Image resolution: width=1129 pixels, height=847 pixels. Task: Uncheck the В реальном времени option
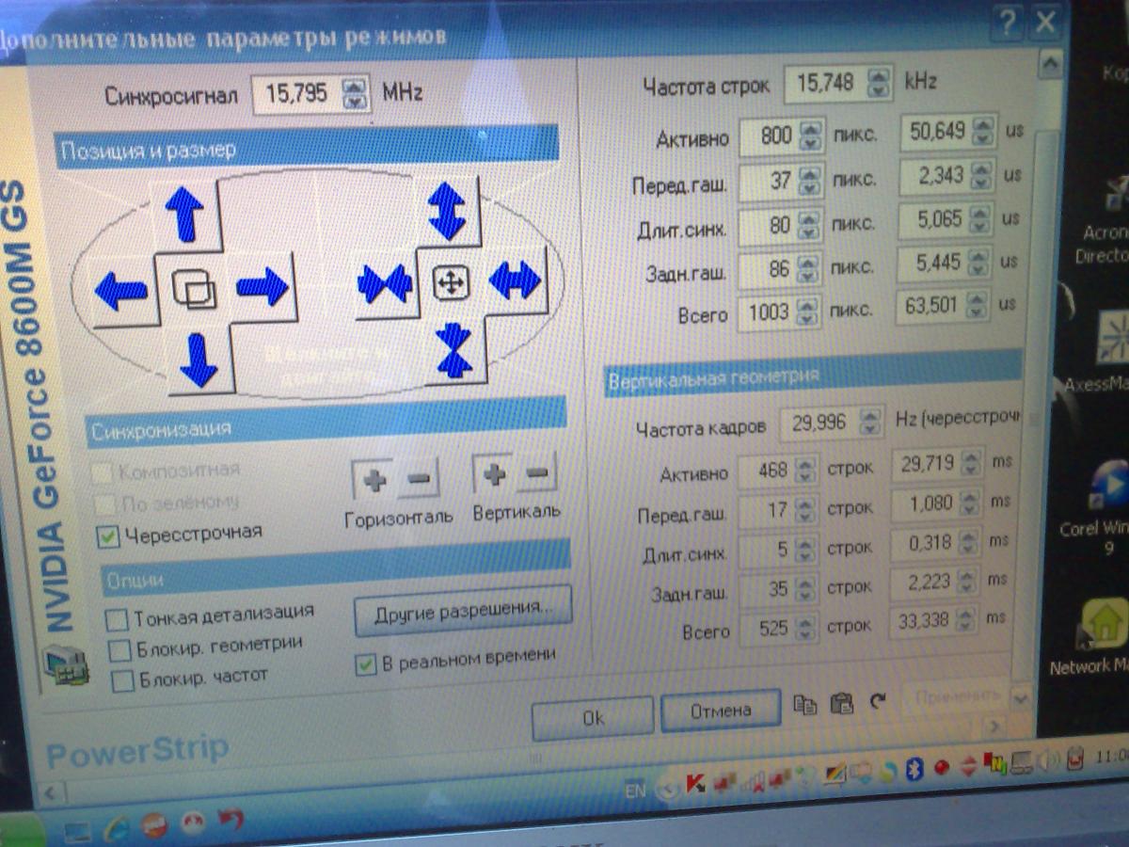coord(365,664)
